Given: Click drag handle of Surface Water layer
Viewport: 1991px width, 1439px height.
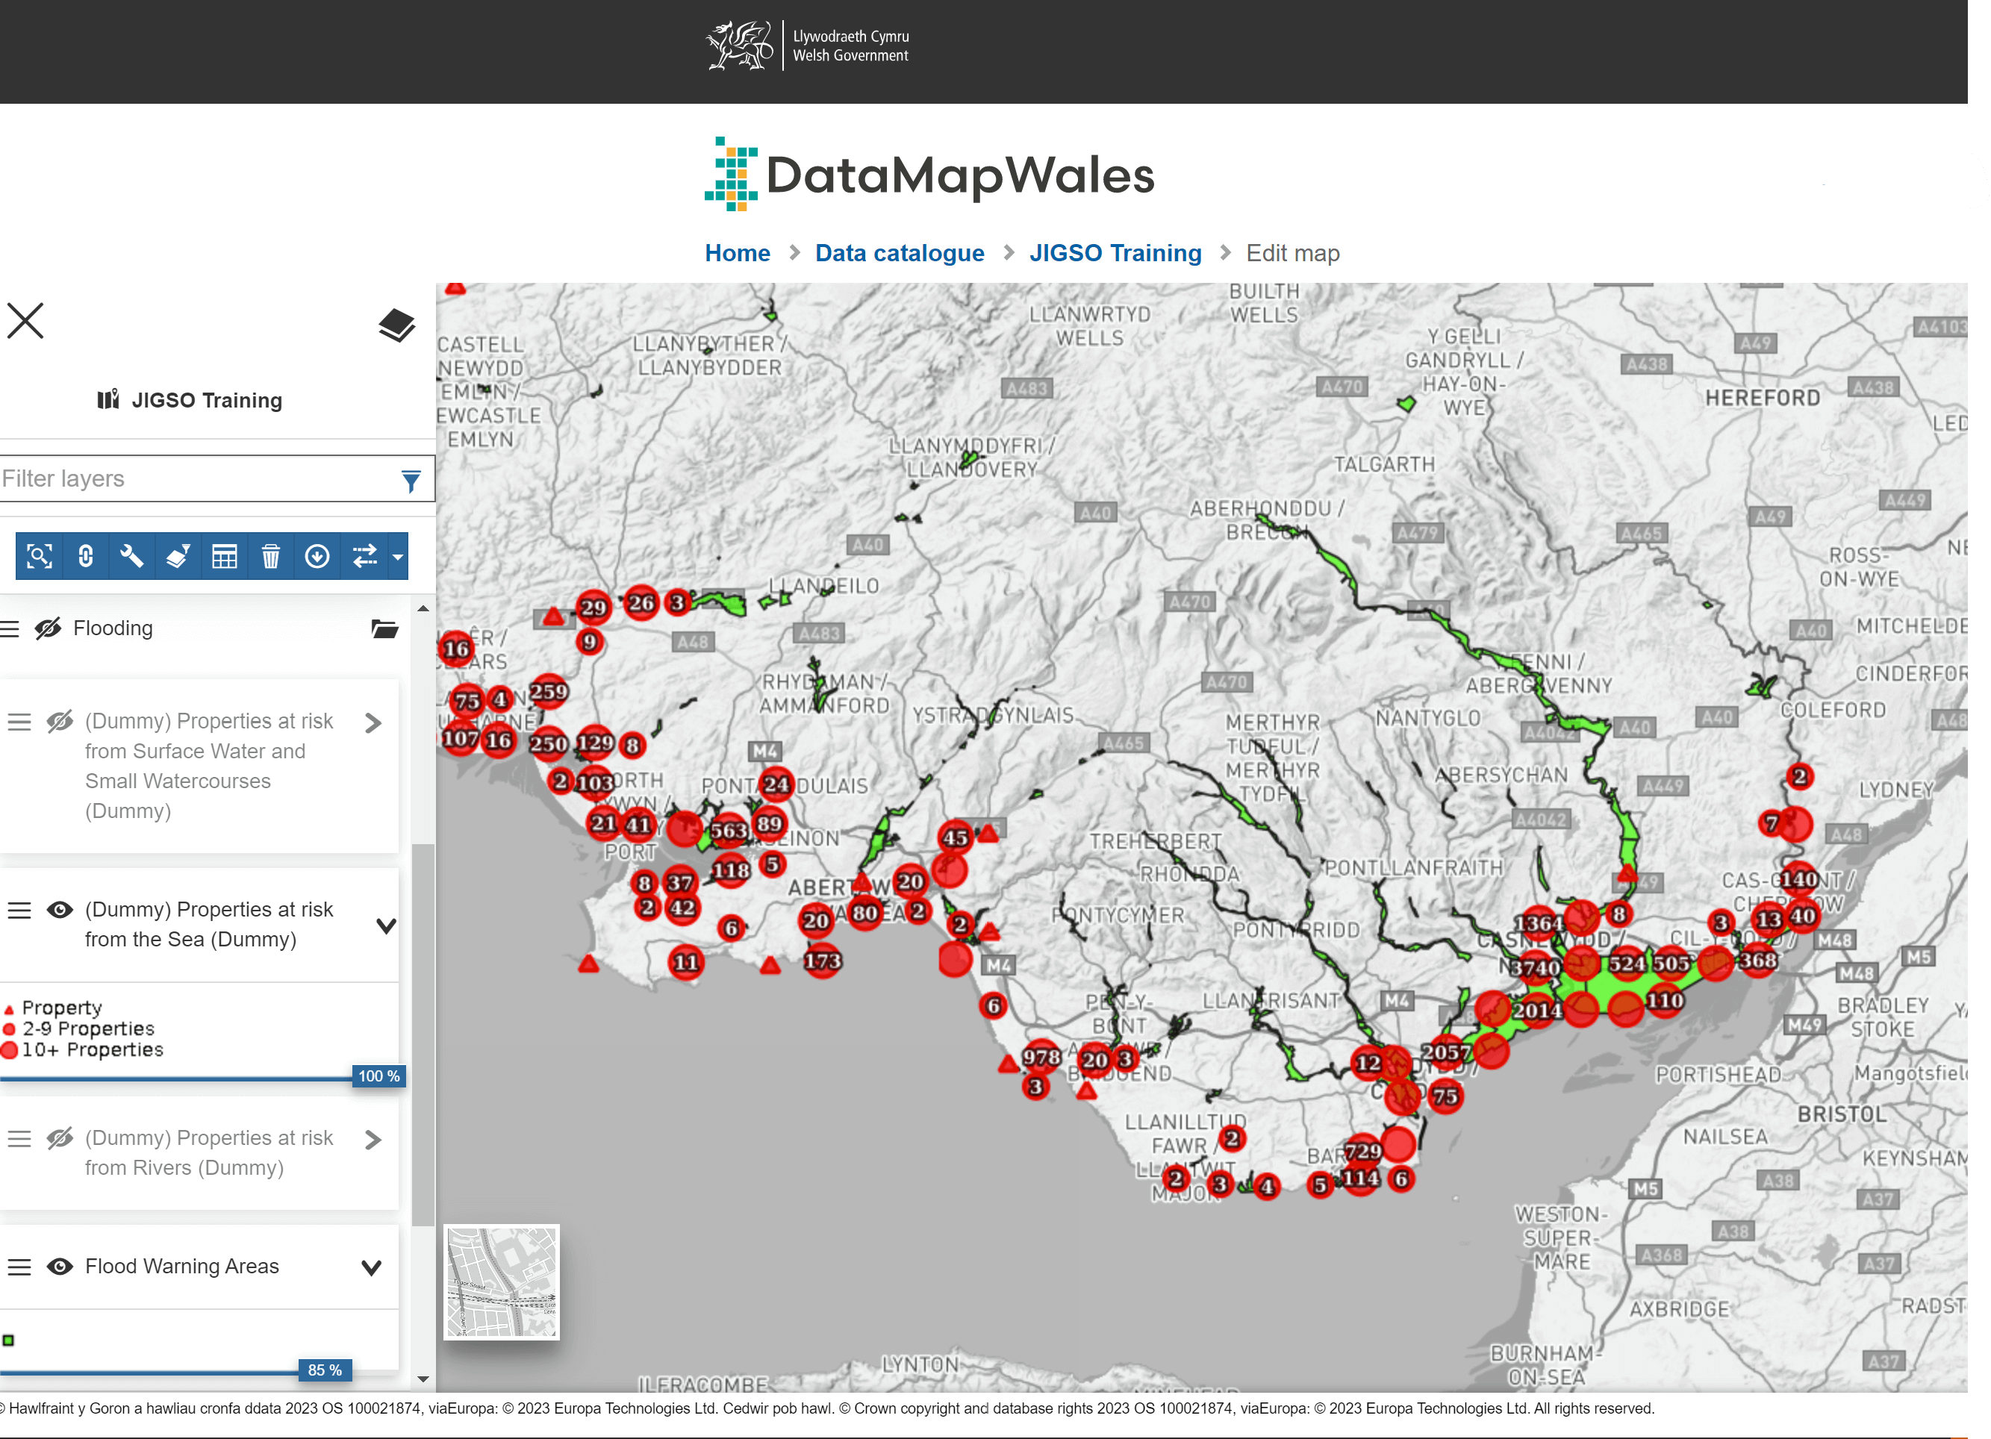Looking at the screenshot, I should click(x=19, y=722).
